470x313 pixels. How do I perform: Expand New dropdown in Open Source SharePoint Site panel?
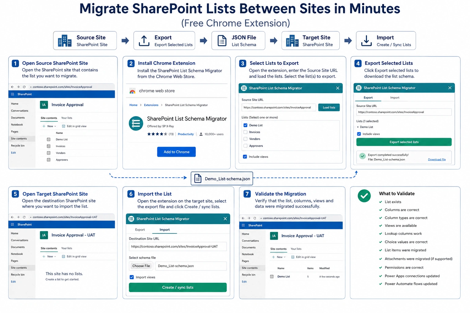[x=49, y=126]
